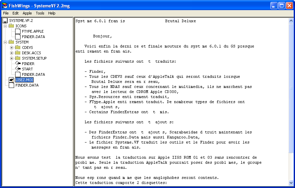Click the SYSTEM.SETUP folder icon
Image resolution: width=295 pixels, height=188 pixels.
pyautogui.click(x=18, y=58)
